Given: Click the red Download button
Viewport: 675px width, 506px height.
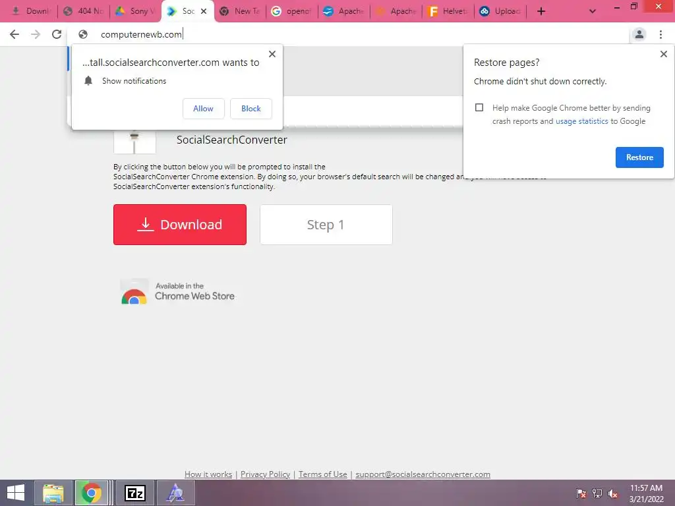Looking at the screenshot, I should pyautogui.click(x=180, y=225).
